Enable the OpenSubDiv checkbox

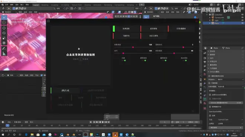pyautogui.click(x=210, y=116)
